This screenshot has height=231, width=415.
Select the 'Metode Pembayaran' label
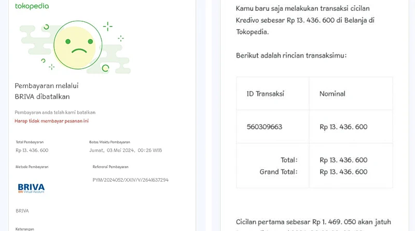point(32,167)
